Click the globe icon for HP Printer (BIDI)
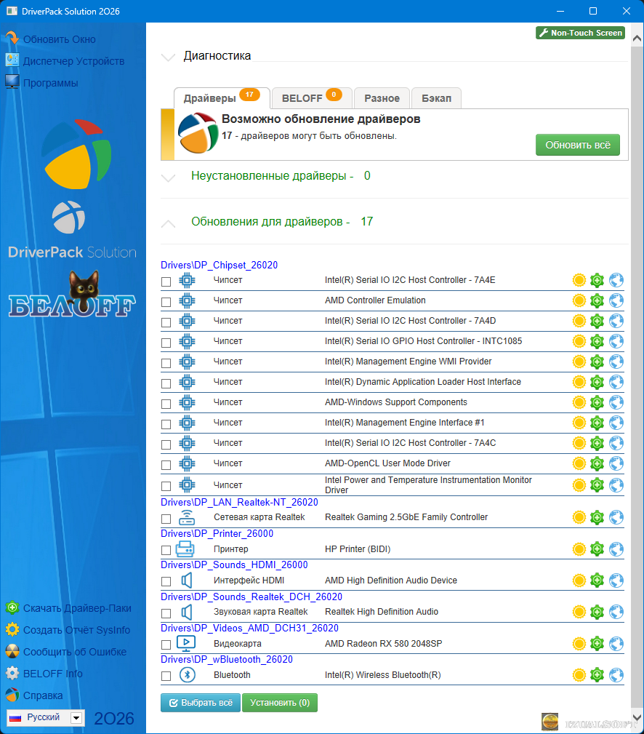644x734 pixels. click(x=616, y=549)
